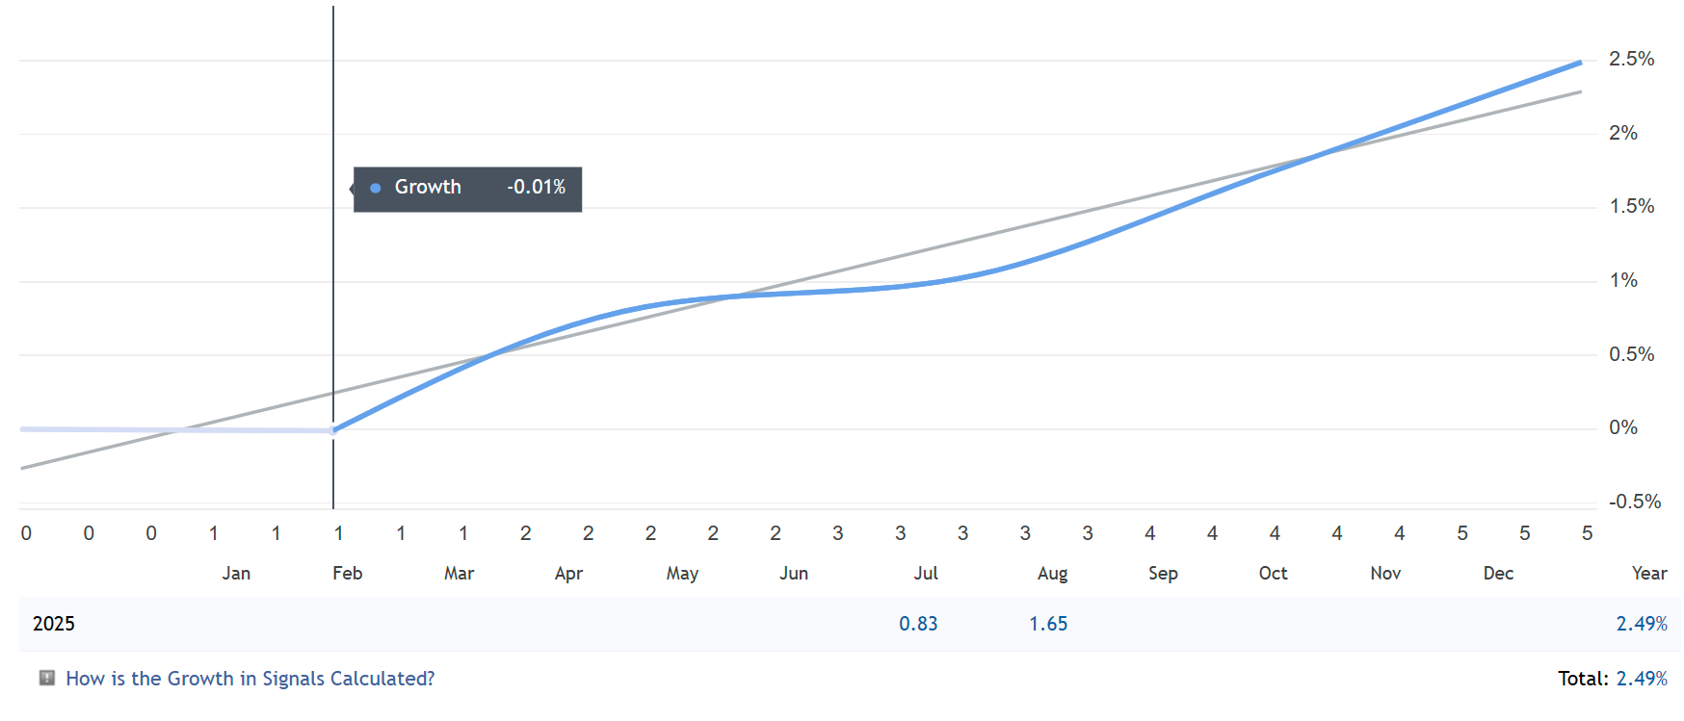Click the Total 2.49% figure below the table
This screenshot has width=1684, height=721.
coord(1641,679)
